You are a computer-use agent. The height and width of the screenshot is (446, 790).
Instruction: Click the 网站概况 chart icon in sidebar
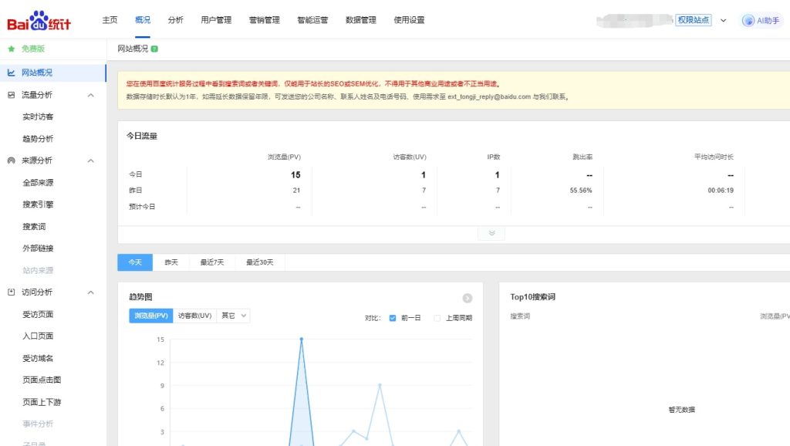pos(11,73)
